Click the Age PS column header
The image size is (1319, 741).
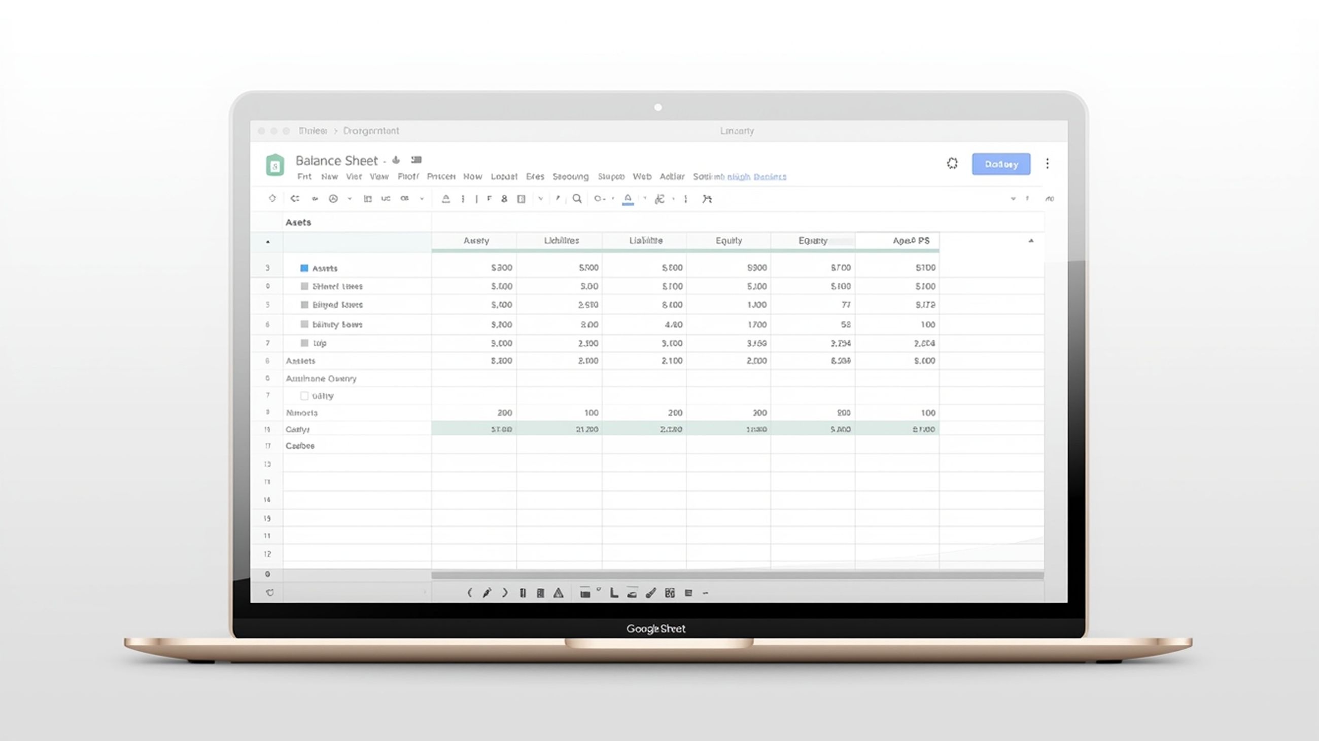coord(897,241)
